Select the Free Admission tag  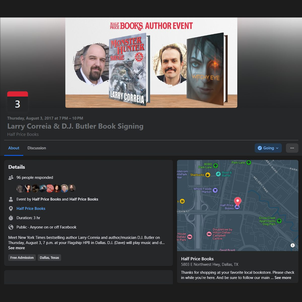pyautogui.click(x=22, y=258)
